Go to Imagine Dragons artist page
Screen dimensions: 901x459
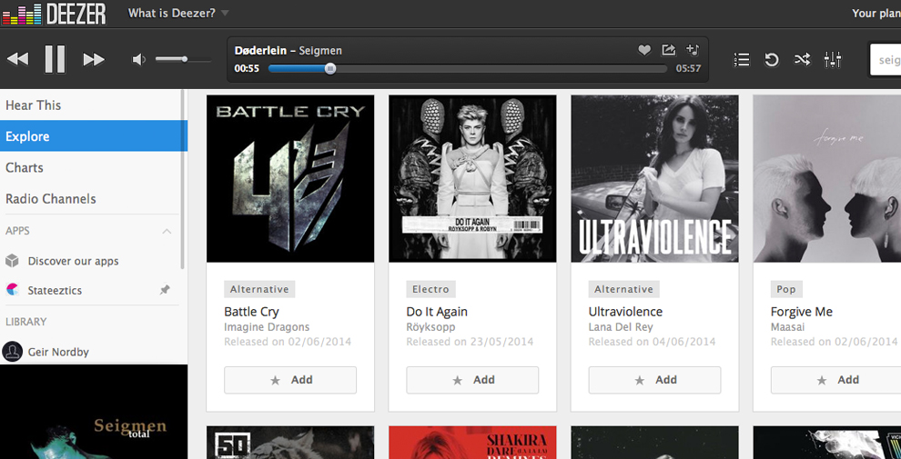(267, 327)
